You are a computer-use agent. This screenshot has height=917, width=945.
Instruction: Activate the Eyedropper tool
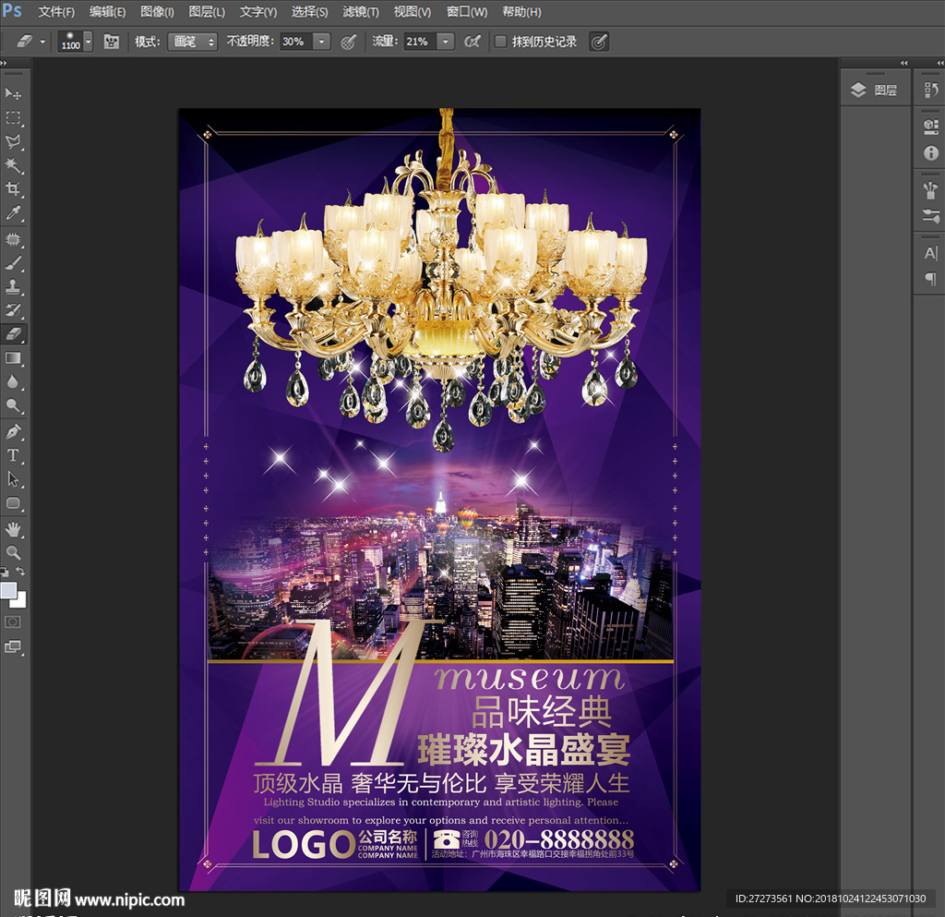pos(14,214)
